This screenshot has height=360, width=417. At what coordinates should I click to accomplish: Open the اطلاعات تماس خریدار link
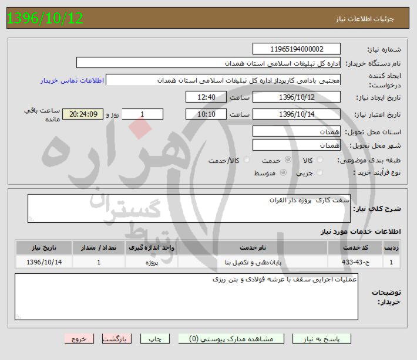click(72, 81)
